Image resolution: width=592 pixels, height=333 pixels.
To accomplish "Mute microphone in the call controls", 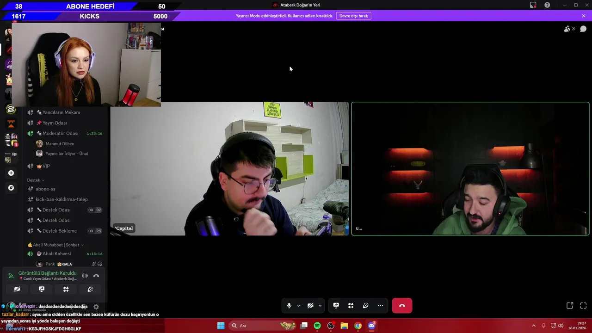I will (x=289, y=306).
